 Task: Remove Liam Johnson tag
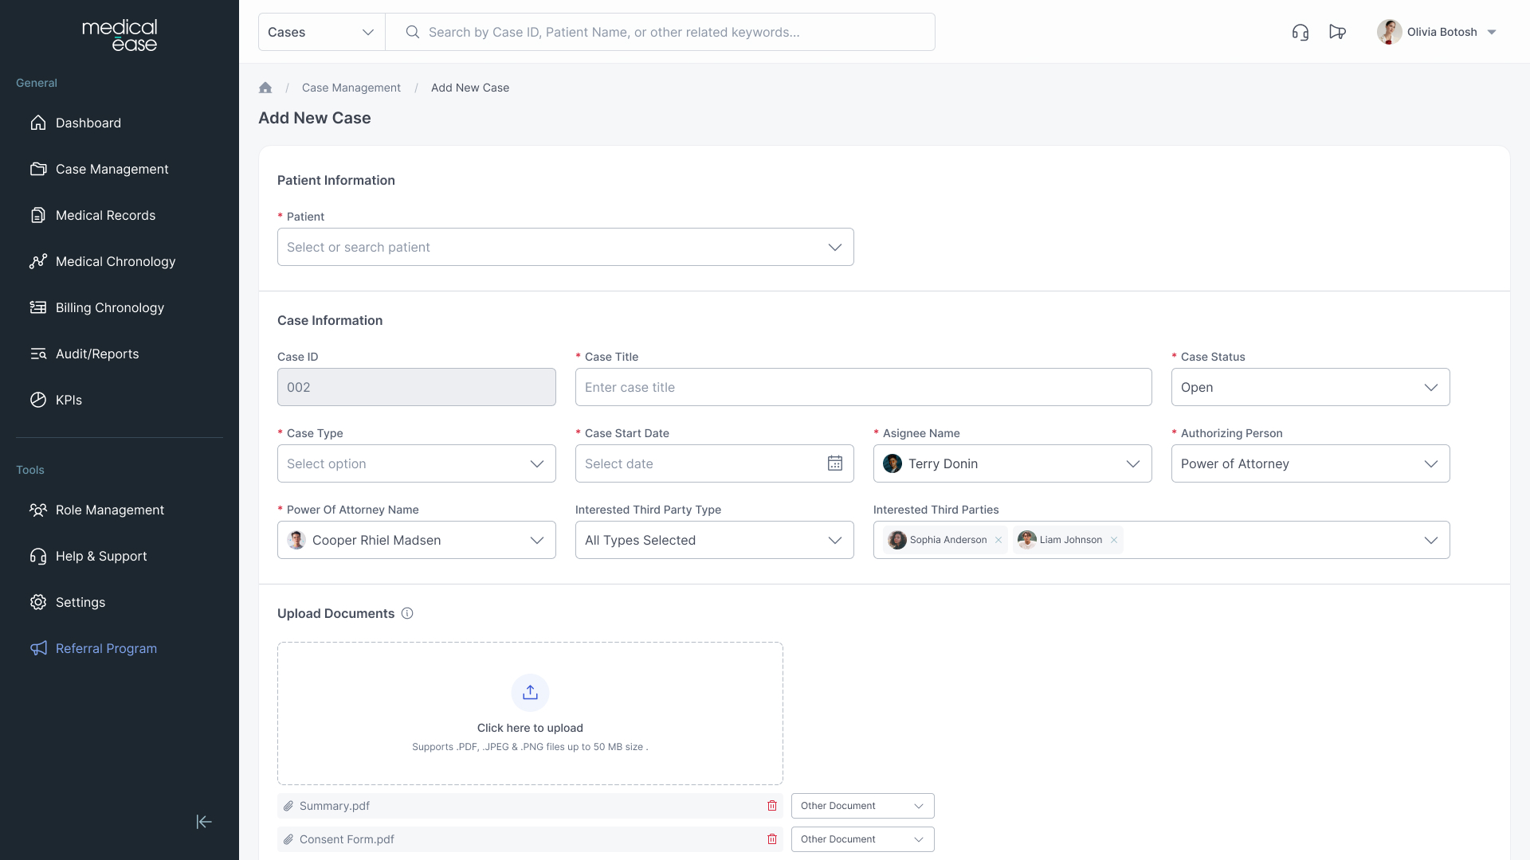(x=1114, y=540)
